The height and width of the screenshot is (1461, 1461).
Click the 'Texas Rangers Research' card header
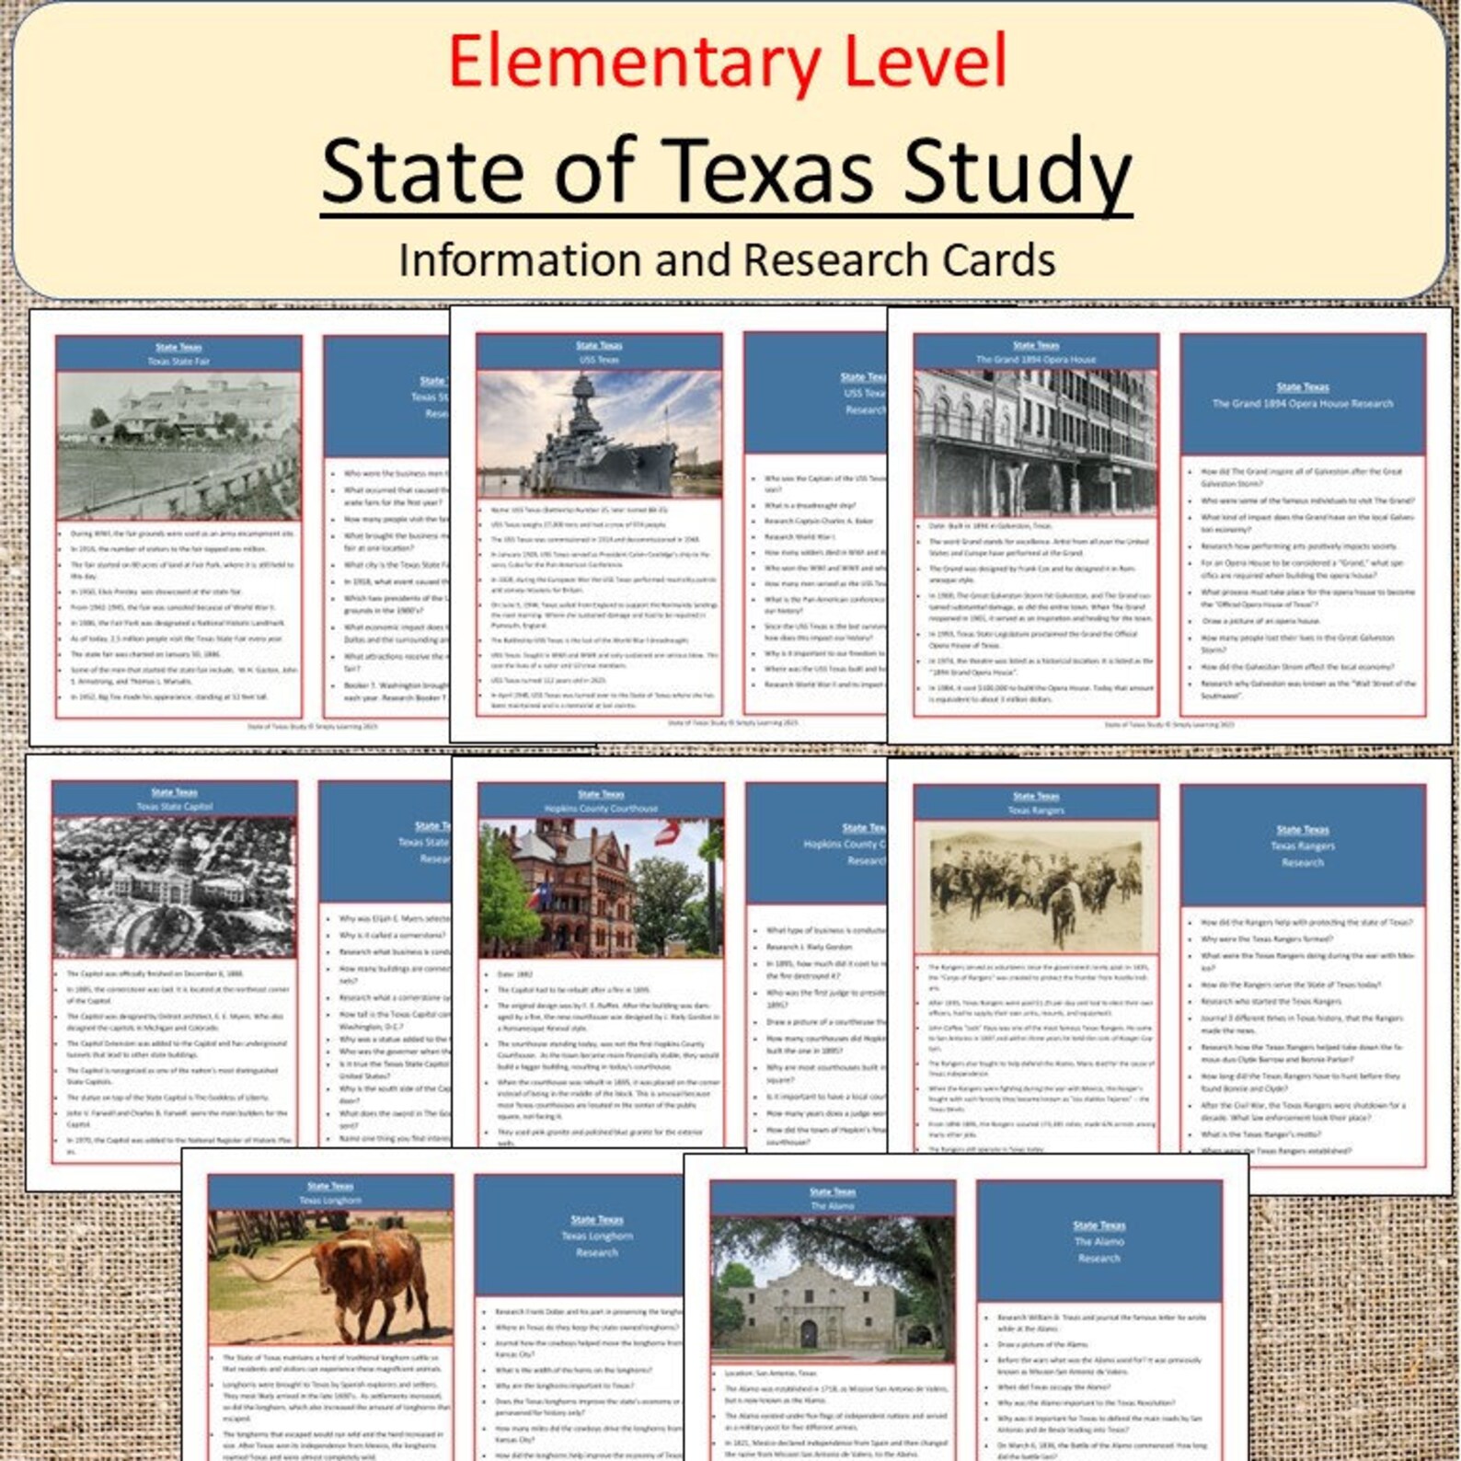tap(1303, 846)
